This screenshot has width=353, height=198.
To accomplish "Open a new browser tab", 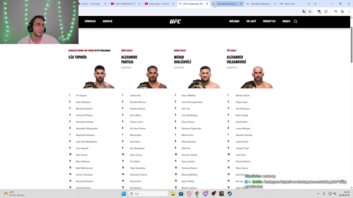I will click(x=315, y=4).
